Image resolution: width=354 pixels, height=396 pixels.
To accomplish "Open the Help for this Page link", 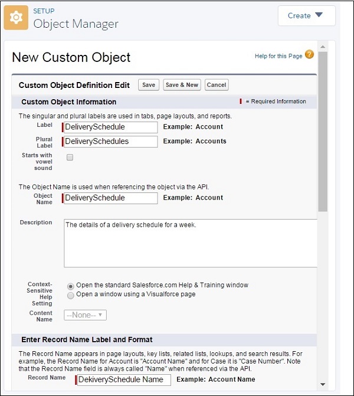I will 278,56.
